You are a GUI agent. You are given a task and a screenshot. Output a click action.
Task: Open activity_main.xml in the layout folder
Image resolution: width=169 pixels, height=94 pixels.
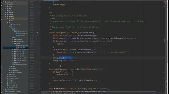pos(23,46)
